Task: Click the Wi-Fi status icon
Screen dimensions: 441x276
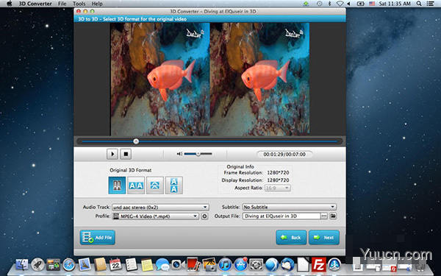Action: [340, 4]
